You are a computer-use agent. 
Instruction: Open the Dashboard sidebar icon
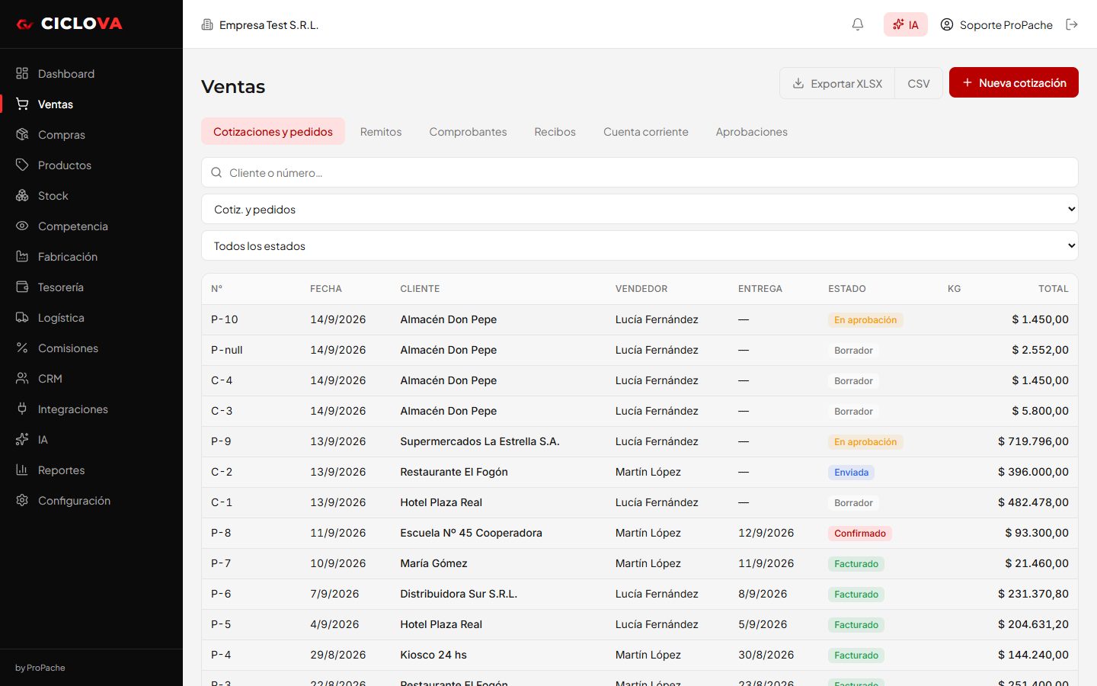click(22, 73)
